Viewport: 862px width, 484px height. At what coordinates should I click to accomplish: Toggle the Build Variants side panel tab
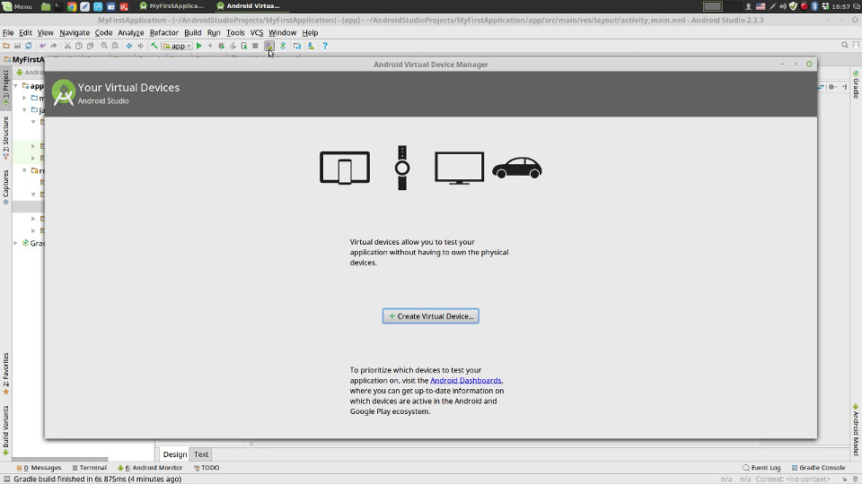point(6,431)
